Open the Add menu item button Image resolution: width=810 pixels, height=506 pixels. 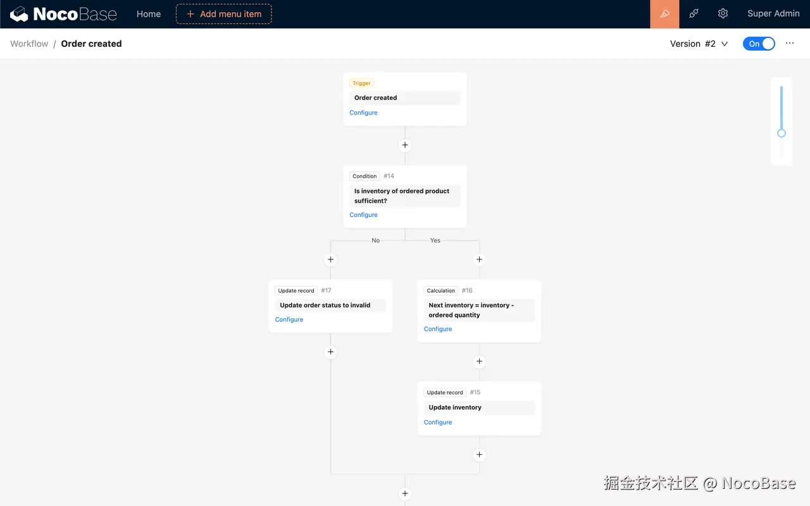click(223, 13)
